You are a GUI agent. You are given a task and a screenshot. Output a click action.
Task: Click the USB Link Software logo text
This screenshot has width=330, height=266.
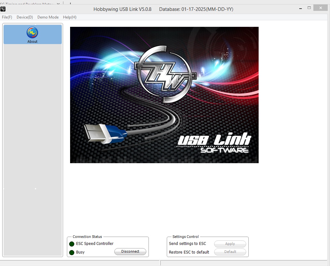(214, 144)
